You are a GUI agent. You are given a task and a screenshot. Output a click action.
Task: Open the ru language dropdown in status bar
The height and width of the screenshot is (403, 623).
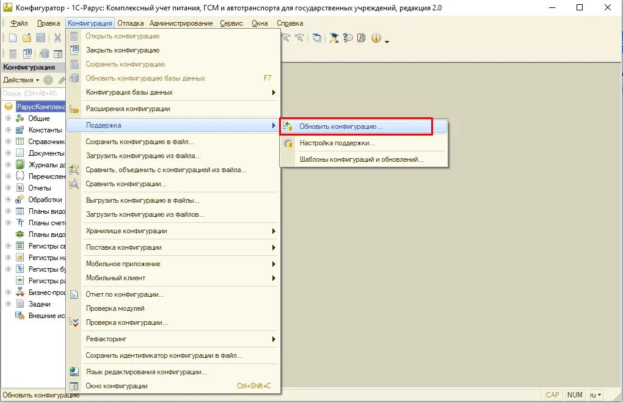[596, 395]
